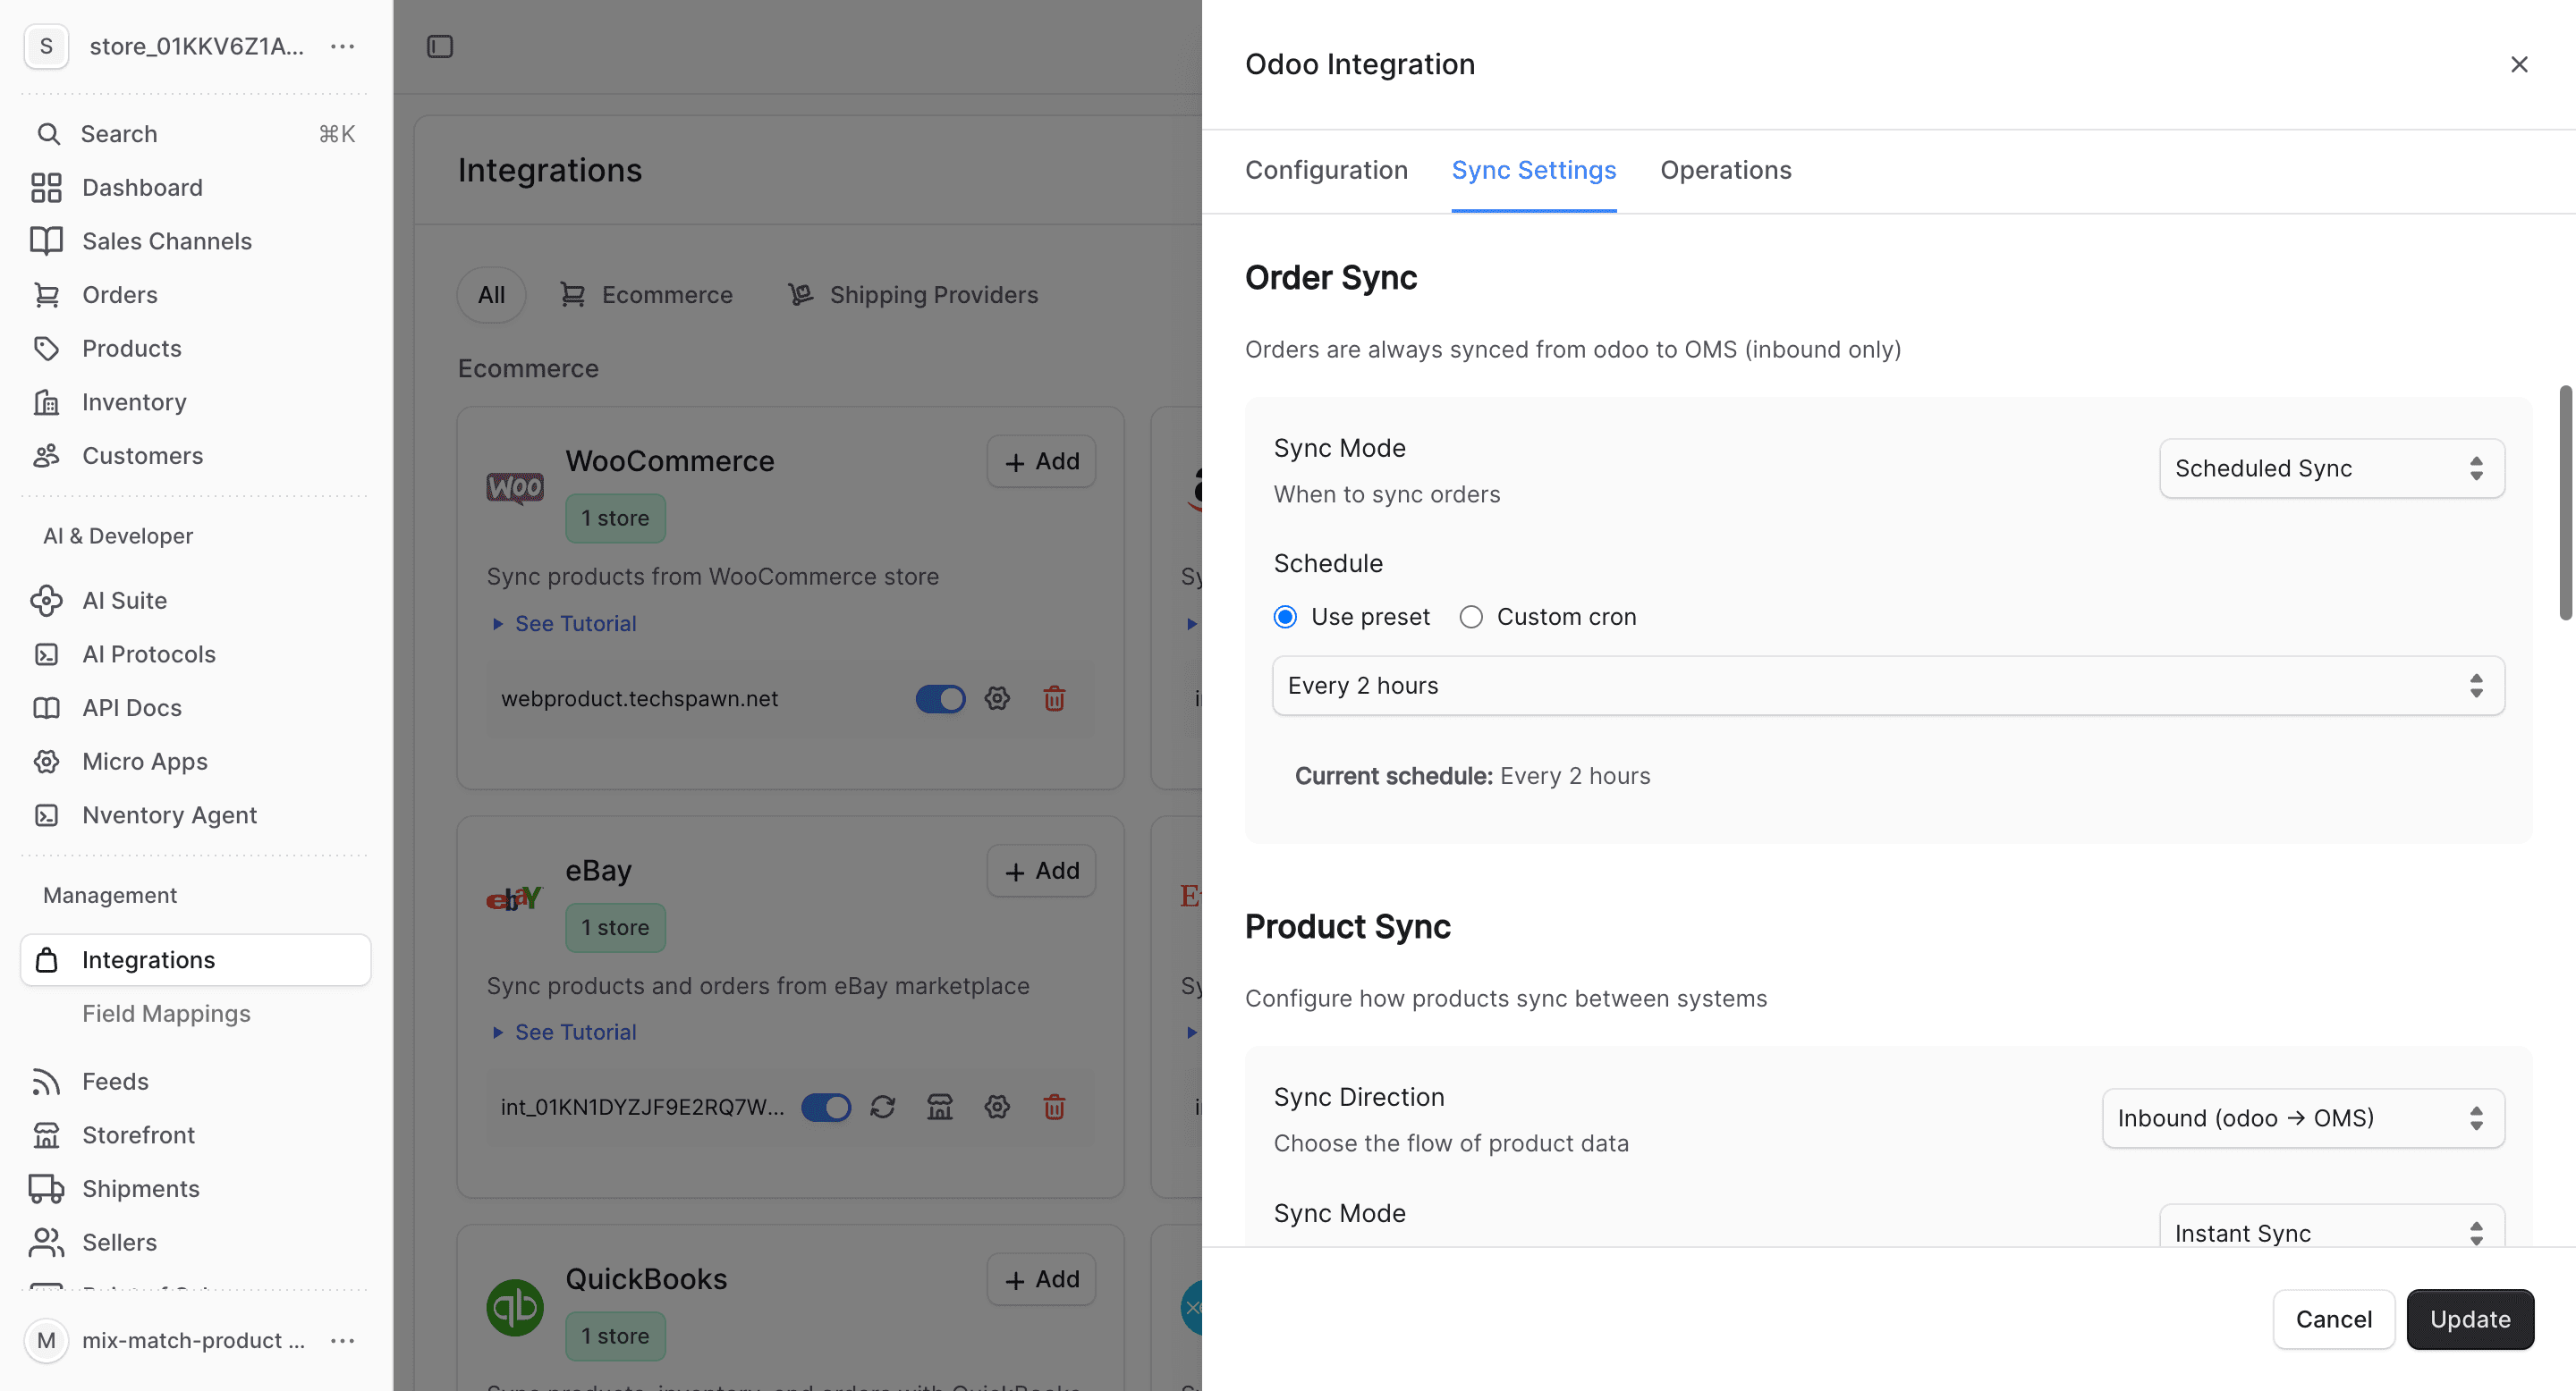Image resolution: width=2576 pixels, height=1391 pixels.
Task: Open the Every 2 hours preset dropdown
Action: [x=1888, y=686]
